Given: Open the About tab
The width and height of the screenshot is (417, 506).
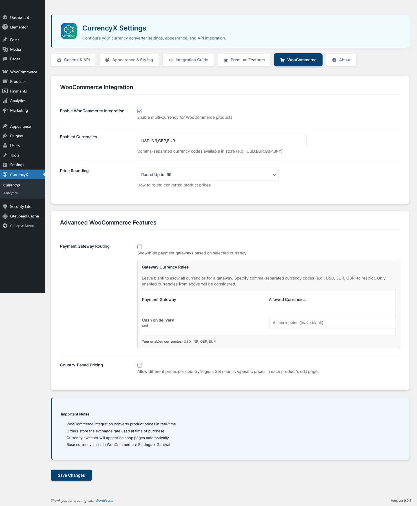Looking at the screenshot, I should 341,60.
